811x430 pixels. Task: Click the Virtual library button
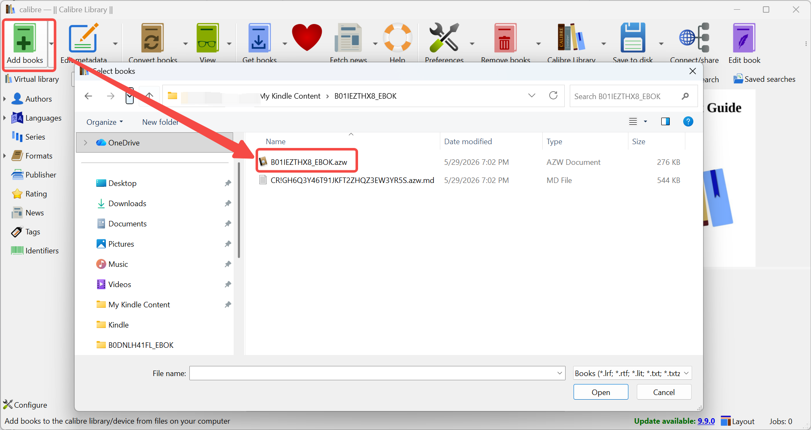(x=32, y=79)
